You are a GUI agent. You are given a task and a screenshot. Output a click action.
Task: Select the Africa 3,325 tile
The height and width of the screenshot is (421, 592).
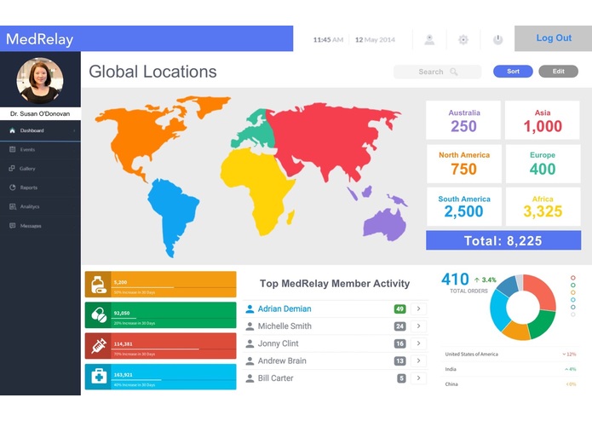(x=543, y=206)
